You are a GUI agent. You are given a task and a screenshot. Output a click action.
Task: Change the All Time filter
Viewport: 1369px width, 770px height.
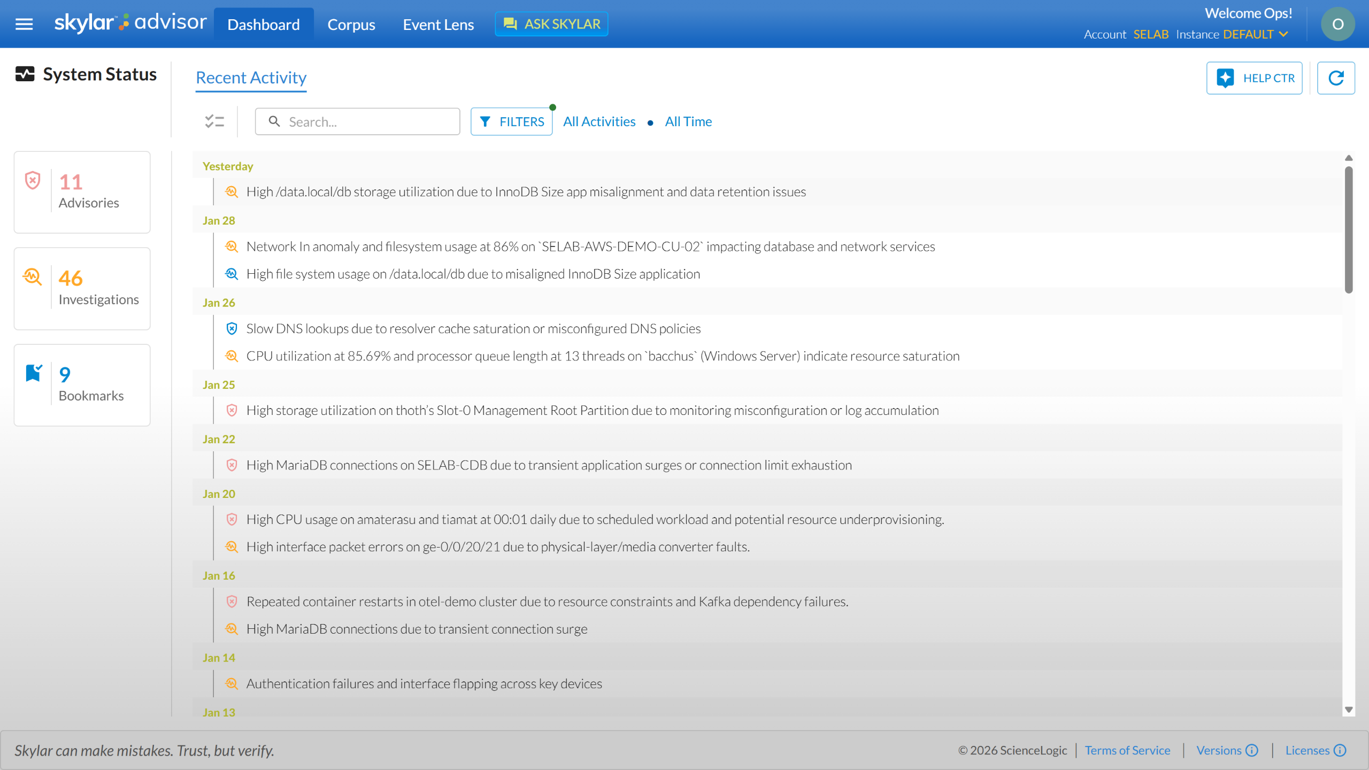coord(688,121)
